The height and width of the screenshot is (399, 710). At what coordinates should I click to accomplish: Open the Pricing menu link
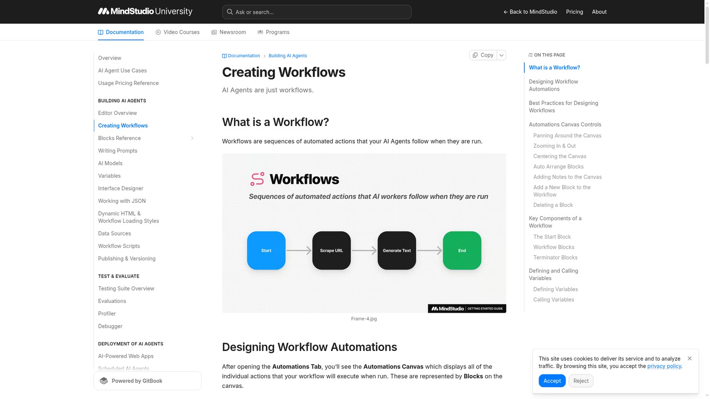click(x=575, y=12)
